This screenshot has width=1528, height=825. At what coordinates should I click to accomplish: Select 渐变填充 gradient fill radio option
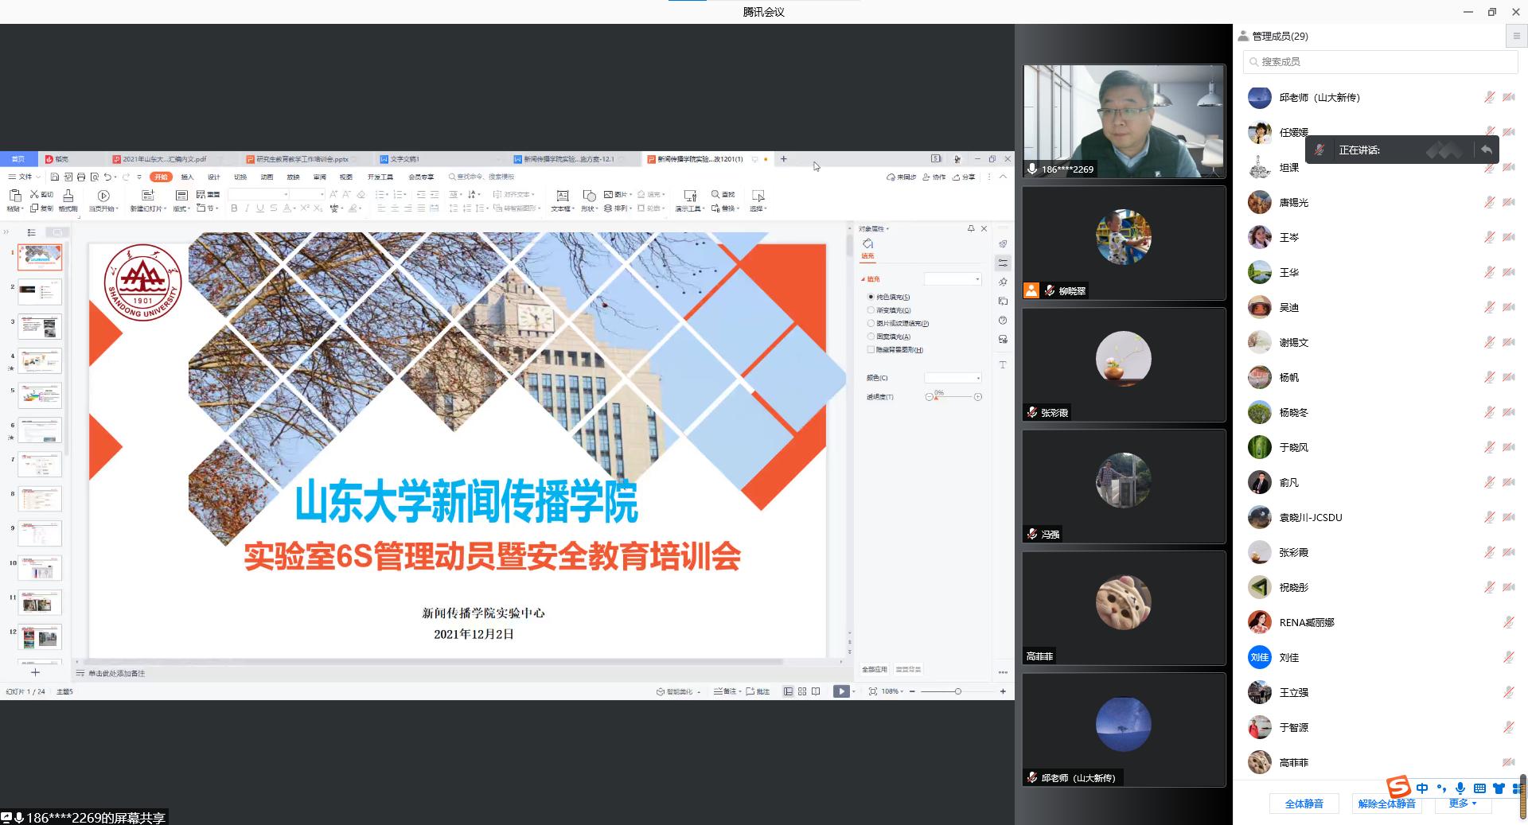pyautogui.click(x=871, y=310)
